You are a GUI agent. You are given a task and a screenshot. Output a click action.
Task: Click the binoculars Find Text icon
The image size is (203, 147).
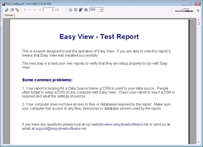point(86,10)
